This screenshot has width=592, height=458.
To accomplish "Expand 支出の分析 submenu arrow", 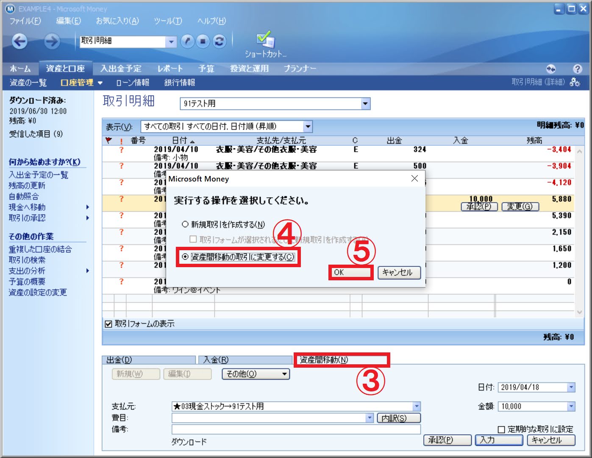I will coord(88,271).
